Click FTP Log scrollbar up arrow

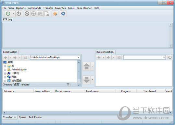170,25
